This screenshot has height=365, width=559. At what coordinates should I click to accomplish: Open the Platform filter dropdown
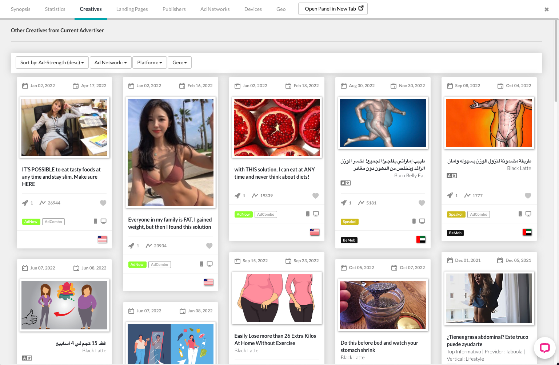[149, 62]
